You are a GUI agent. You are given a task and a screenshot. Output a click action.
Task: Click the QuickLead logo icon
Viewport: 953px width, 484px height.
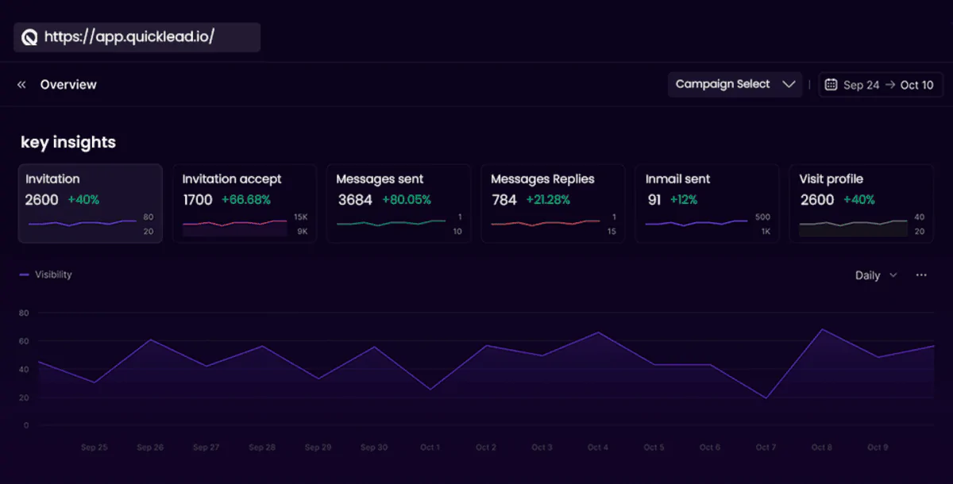point(29,37)
